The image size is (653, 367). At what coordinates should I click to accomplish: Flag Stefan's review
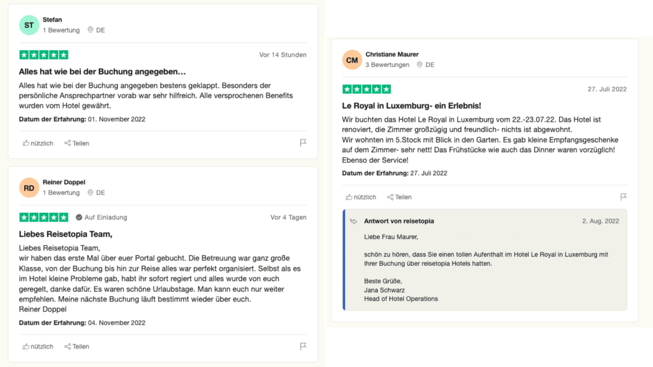click(x=304, y=143)
